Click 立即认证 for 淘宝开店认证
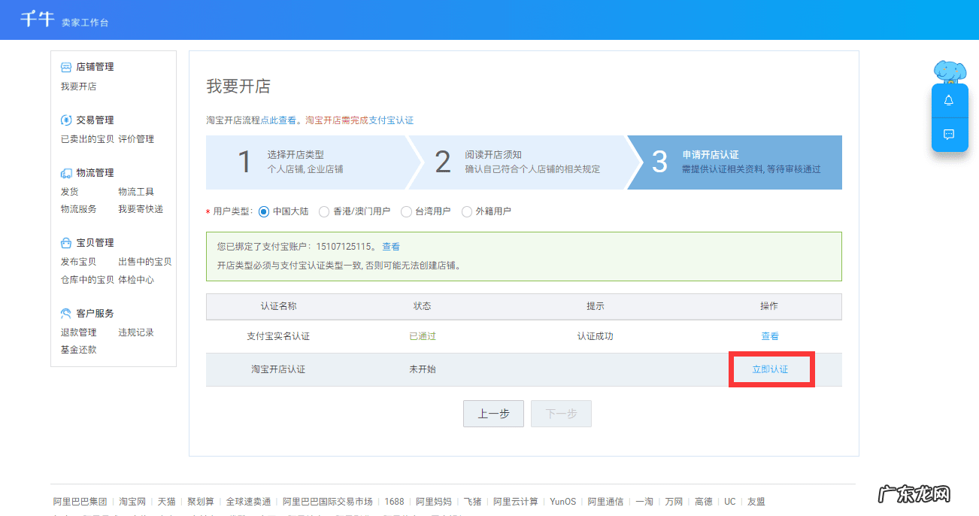Screen dimensions: 979x516 pos(771,369)
